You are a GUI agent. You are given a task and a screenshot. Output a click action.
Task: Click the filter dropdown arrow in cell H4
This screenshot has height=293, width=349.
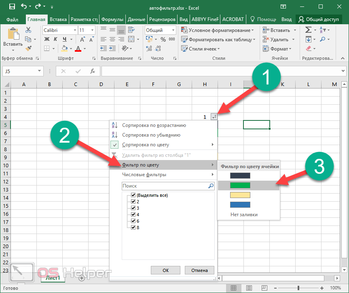tap(214, 117)
